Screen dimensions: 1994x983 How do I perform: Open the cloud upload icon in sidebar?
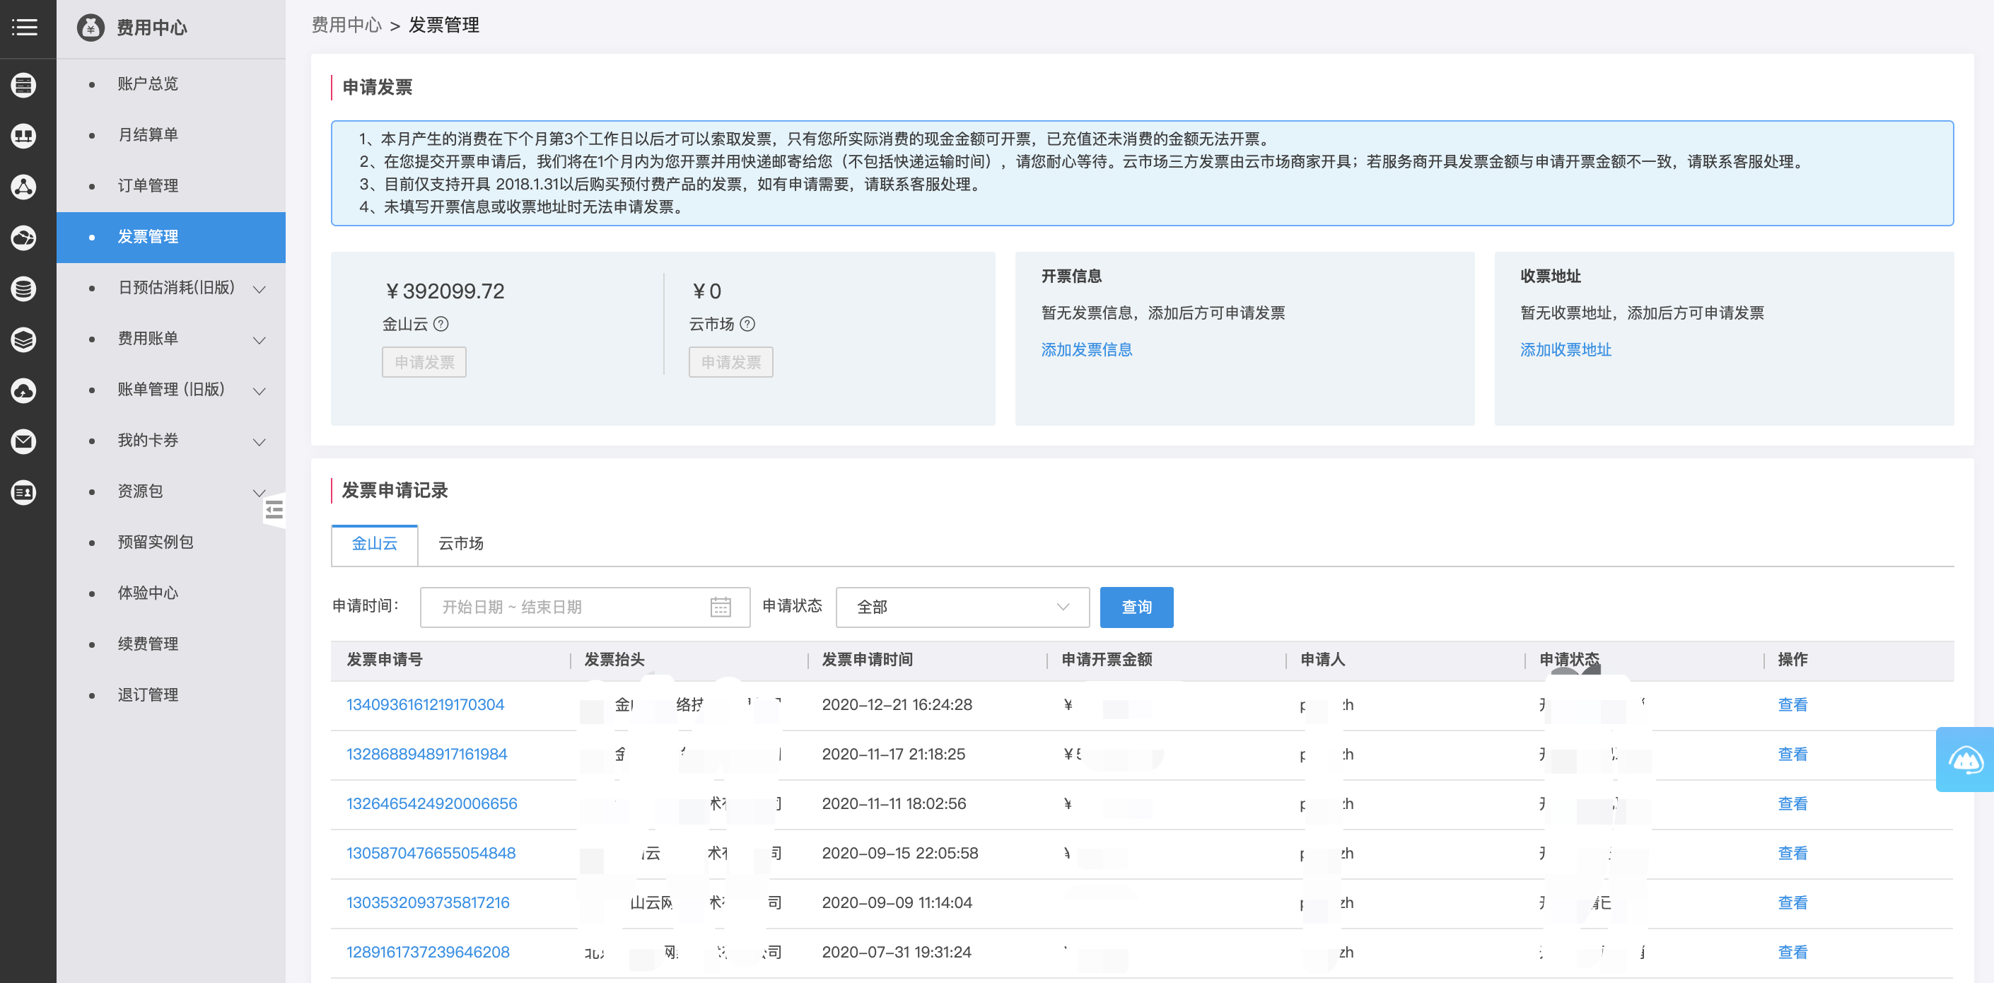coord(24,391)
